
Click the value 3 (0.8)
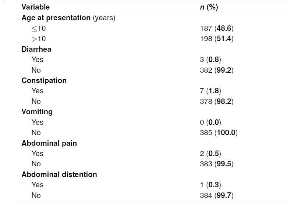[210, 59]
